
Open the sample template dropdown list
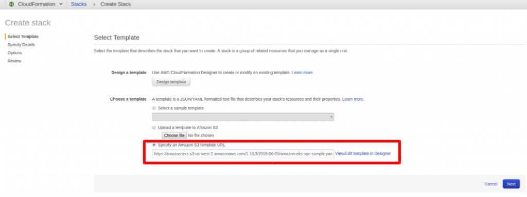[243, 117]
